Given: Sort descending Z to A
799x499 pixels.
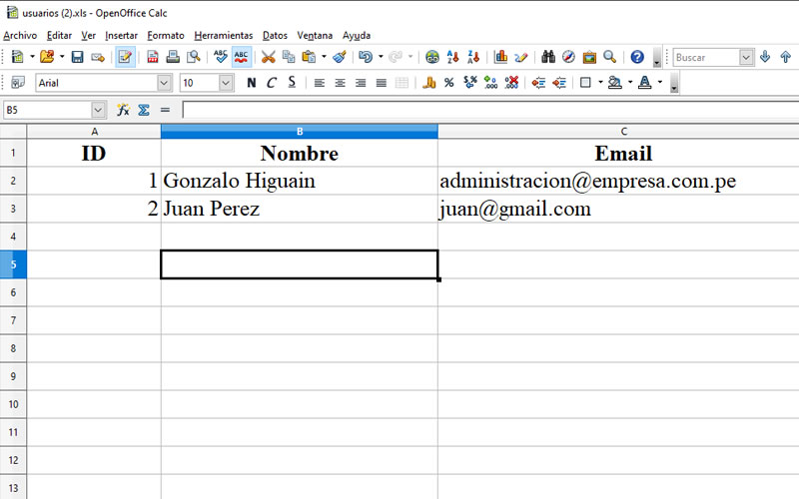Looking at the screenshot, I should tap(472, 57).
